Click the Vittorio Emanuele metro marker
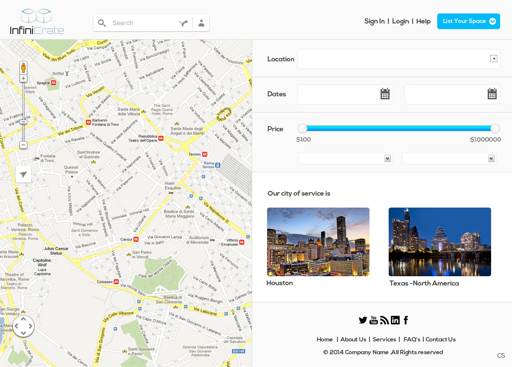512x367 pixels. 242,242
